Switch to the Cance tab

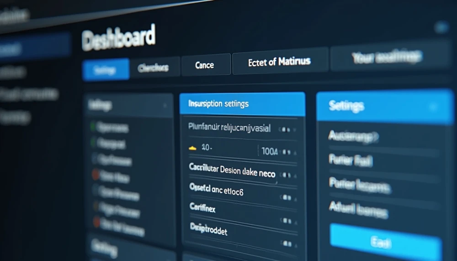pyautogui.click(x=206, y=65)
